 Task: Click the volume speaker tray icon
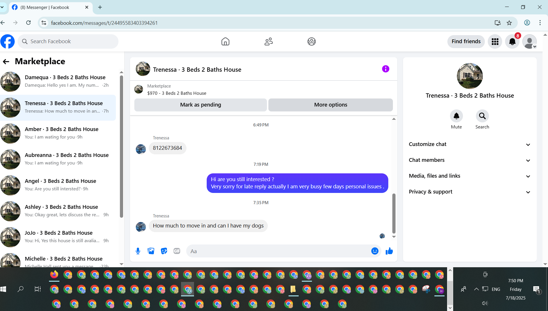point(485,303)
